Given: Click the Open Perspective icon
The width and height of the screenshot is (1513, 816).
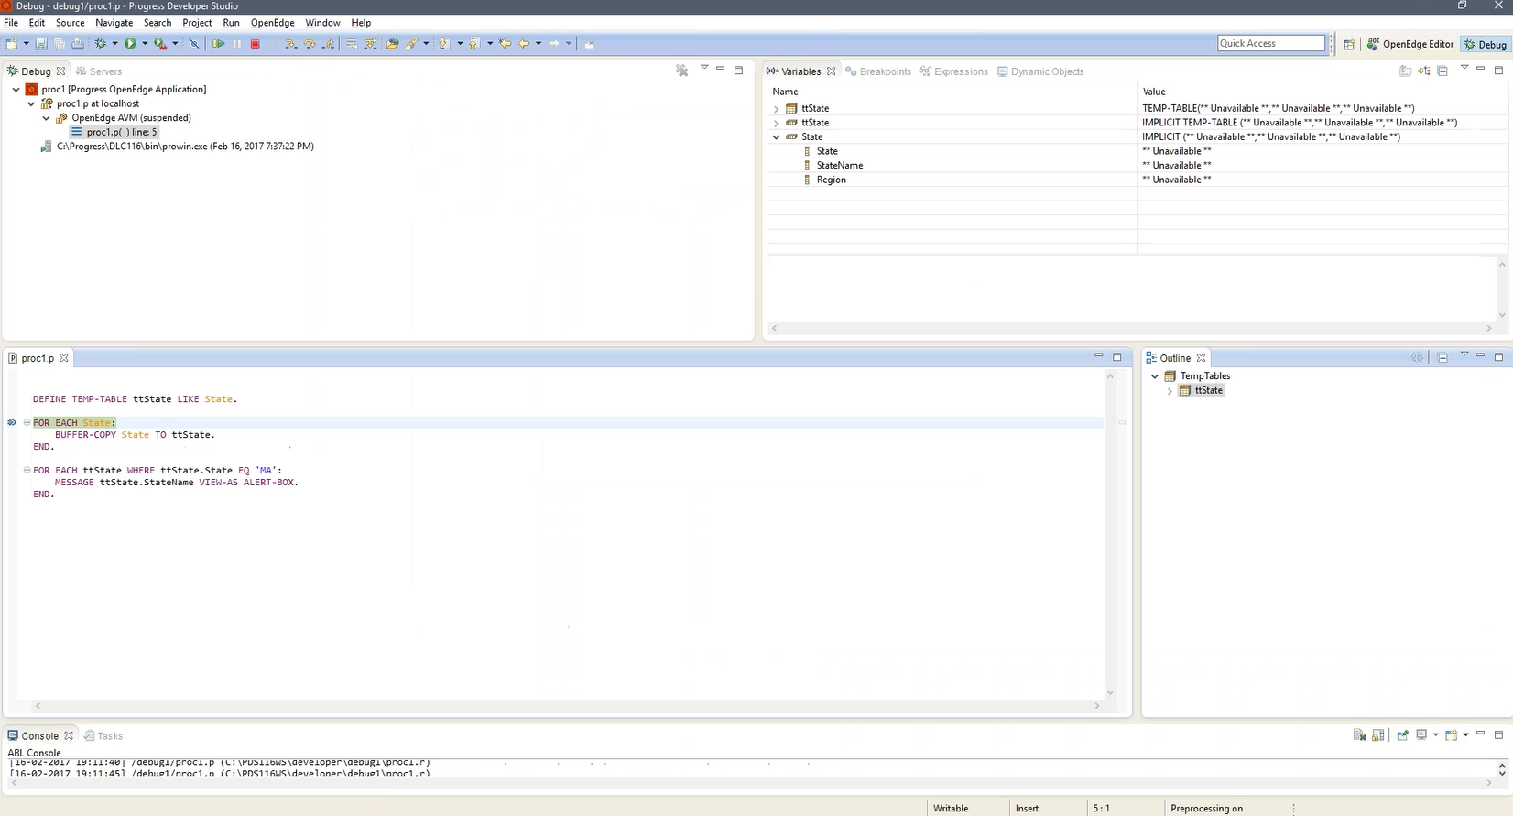Looking at the screenshot, I should tap(1349, 44).
